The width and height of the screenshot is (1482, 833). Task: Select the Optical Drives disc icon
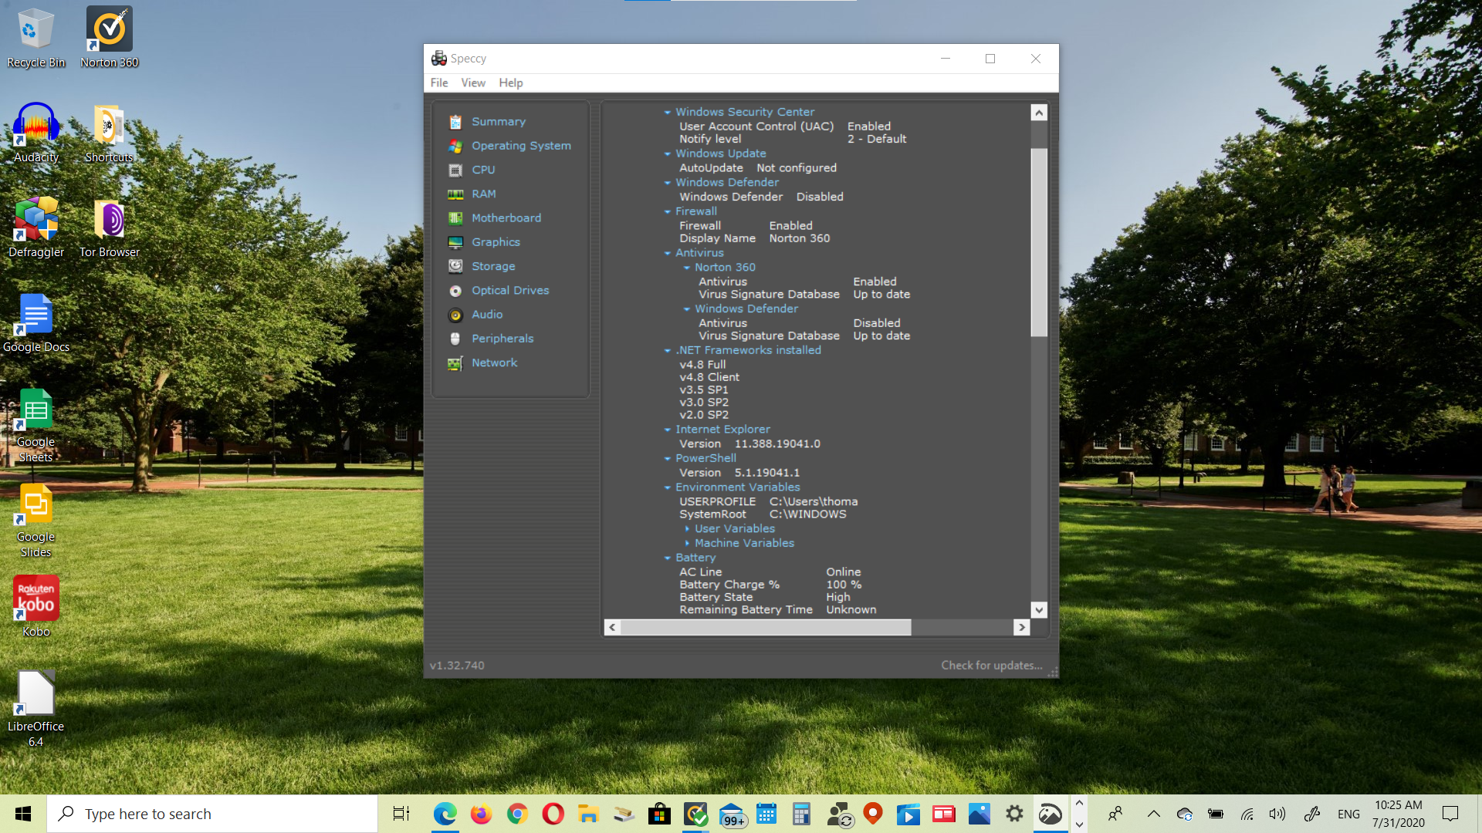(x=455, y=291)
